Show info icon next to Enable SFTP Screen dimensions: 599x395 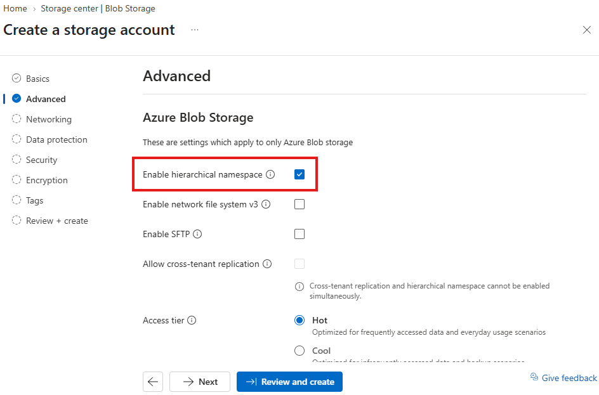(197, 234)
